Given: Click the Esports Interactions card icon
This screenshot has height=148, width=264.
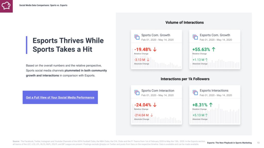Looking at the screenshot, I should click(195, 92).
